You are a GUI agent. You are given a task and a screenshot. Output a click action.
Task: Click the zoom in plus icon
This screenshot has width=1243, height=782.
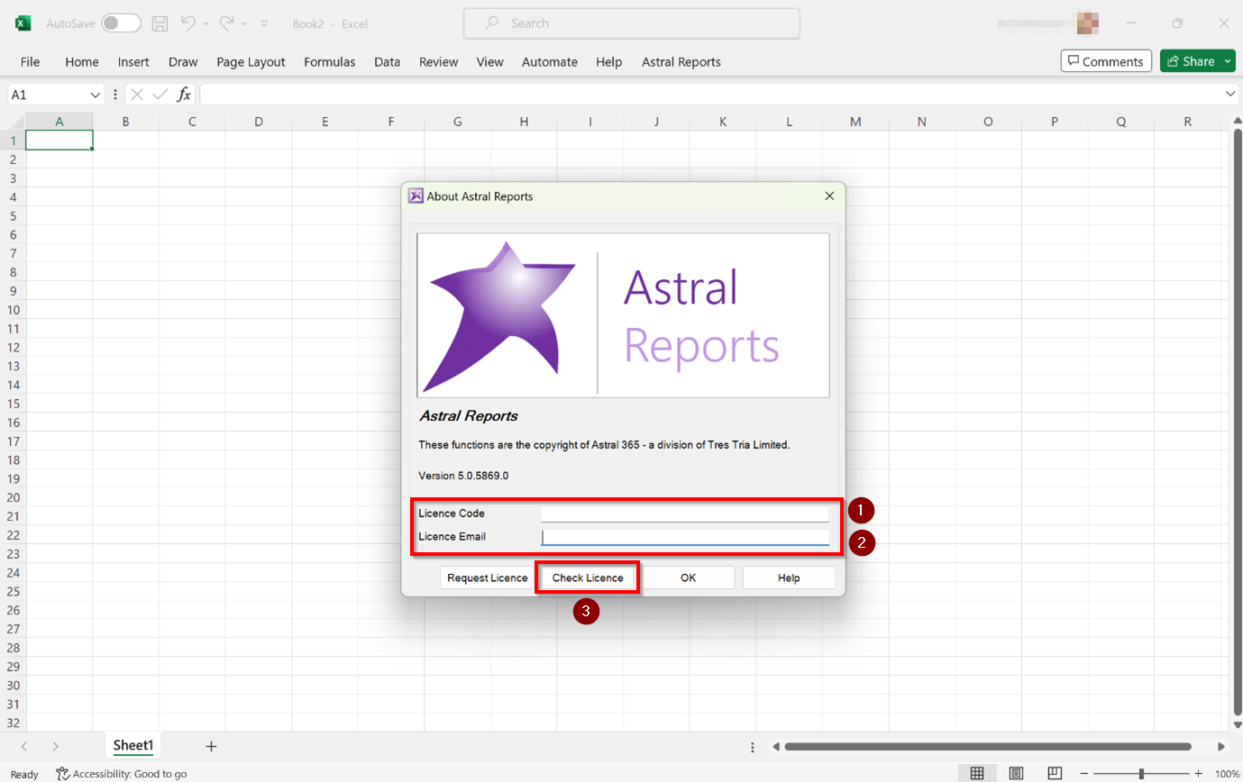1198,774
